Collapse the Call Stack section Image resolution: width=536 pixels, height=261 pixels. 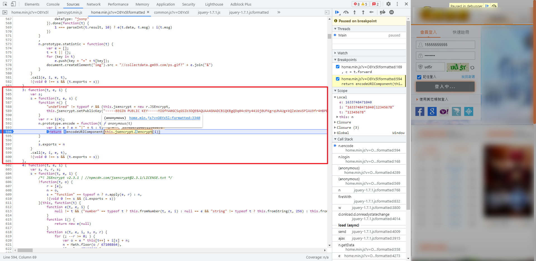(345, 139)
